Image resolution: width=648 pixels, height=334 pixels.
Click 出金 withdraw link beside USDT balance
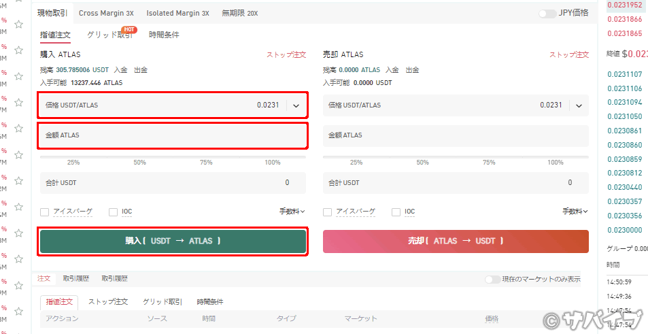point(141,70)
